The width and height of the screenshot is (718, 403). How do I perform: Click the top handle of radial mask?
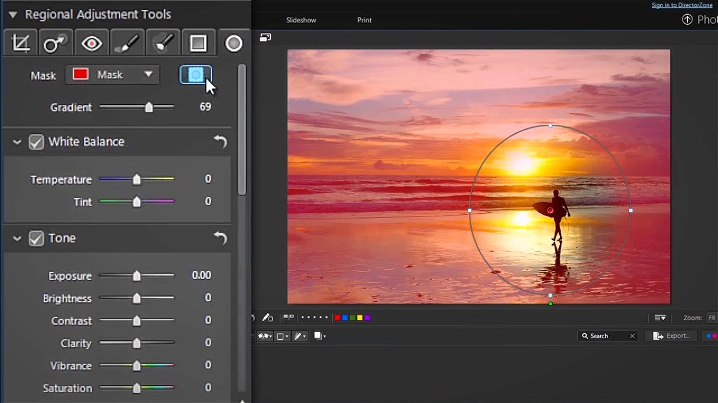tap(550, 126)
